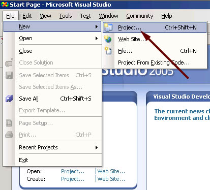210x190 pixels.
Task: Expand the Open submenu arrow
Action: pyautogui.click(x=97, y=38)
